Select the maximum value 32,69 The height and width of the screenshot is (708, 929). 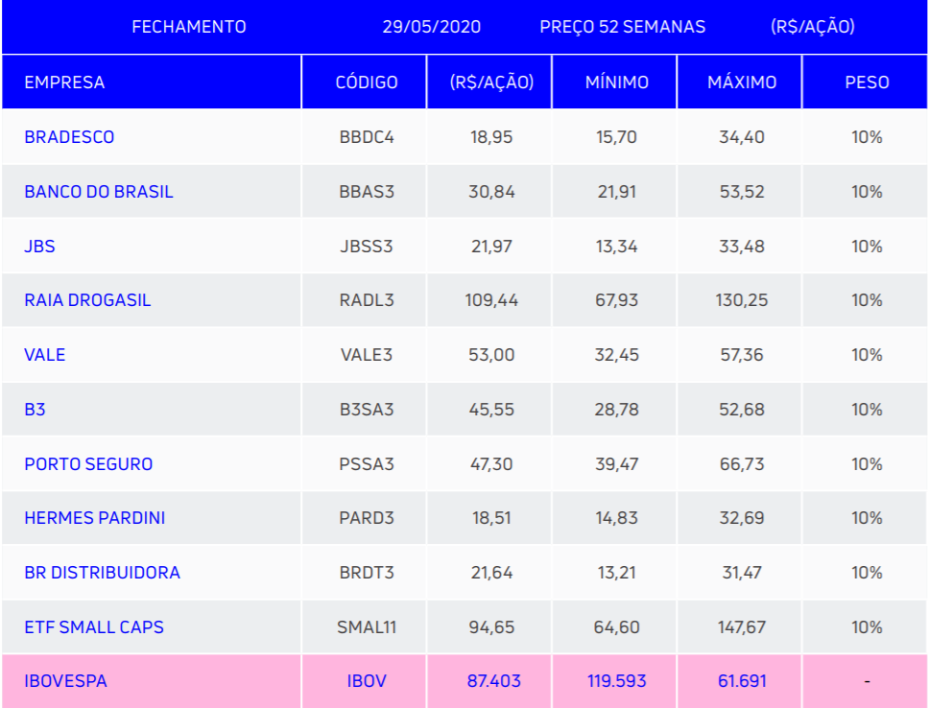pos(742,517)
